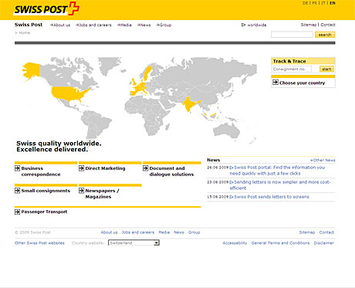Open Choose your country link

pyautogui.click(x=302, y=83)
